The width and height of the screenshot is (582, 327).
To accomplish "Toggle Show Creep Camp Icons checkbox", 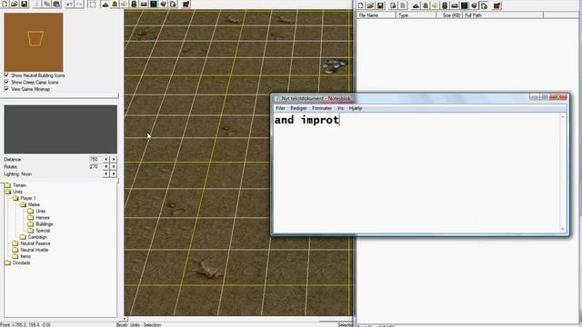I will pos(6,82).
